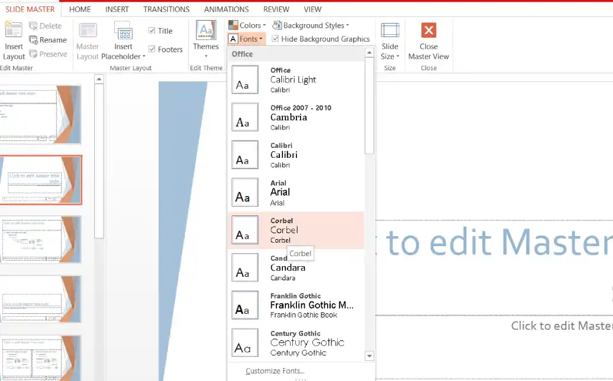
Task: Click the Slide Size icon
Action: (390, 31)
